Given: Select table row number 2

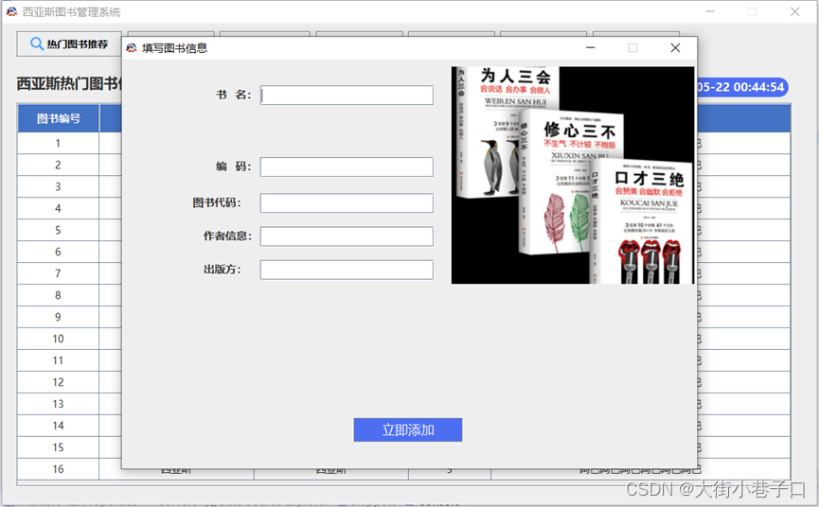Looking at the screenshot, I should click(58, 165).
